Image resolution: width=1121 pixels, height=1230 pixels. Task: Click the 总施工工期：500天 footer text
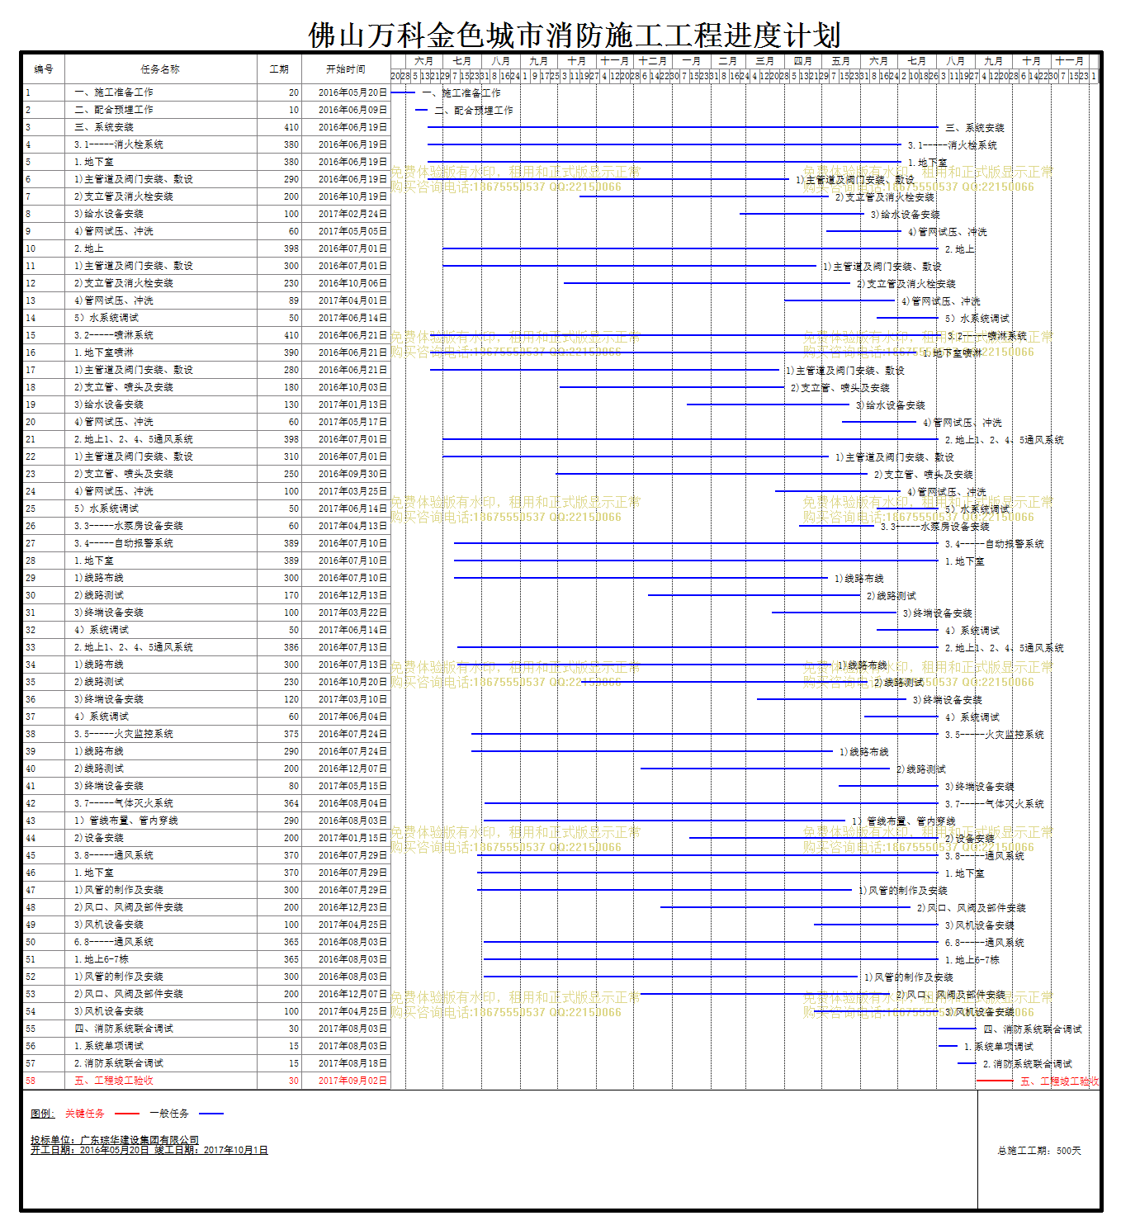tap(1039, 1151)
